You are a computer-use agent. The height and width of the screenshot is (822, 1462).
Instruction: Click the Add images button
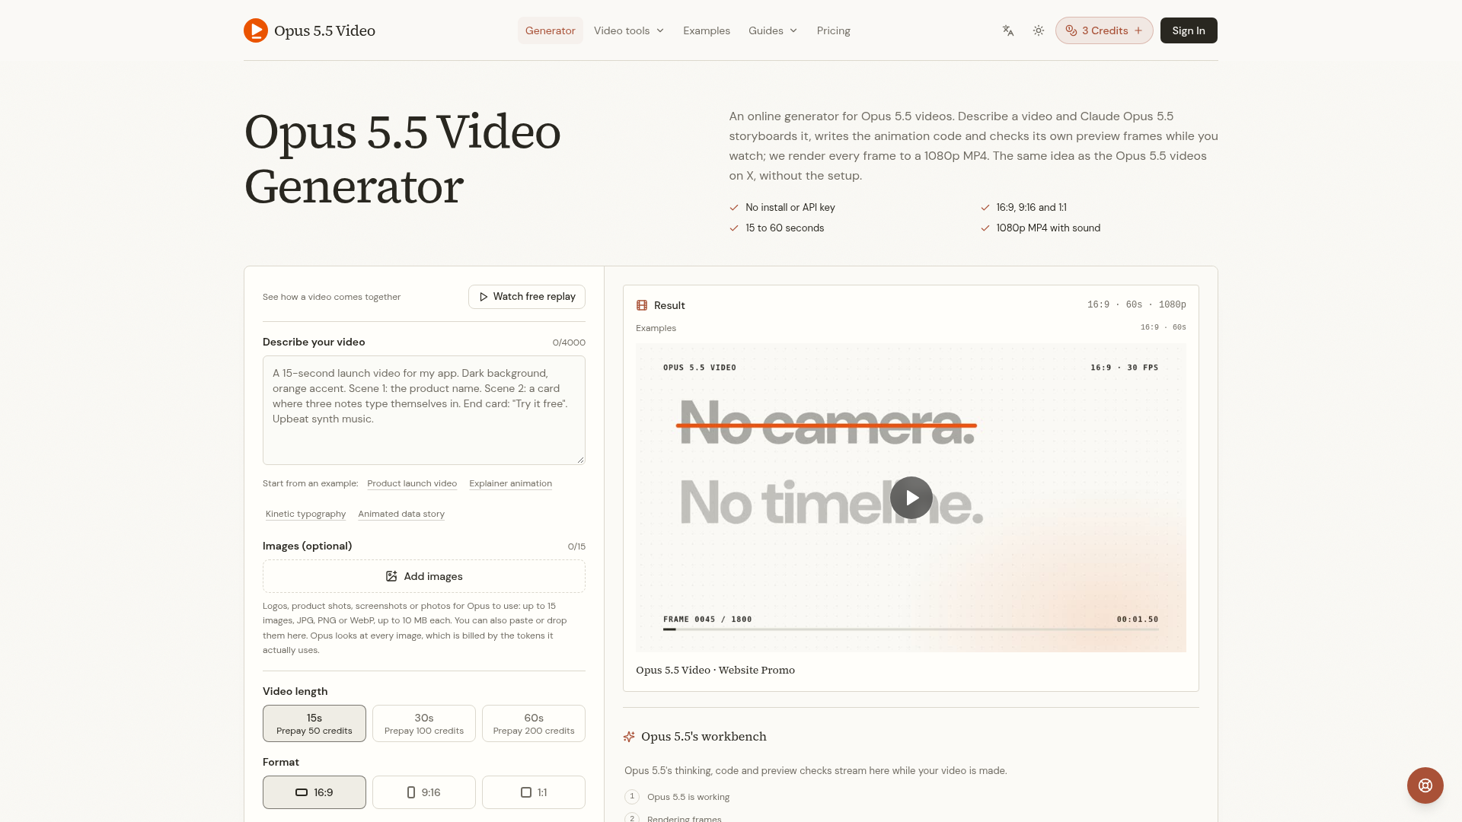click(x=424, y=576)
